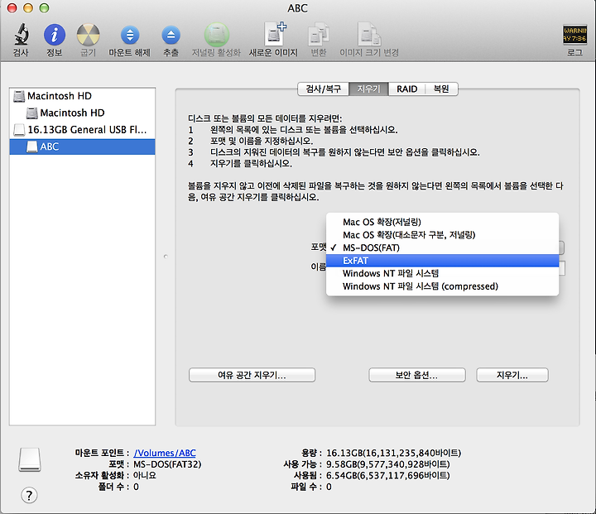Screen dimensions: 596x514
Task: Click the 6.54GB(6,537,117,696바이트) used value
Action: (x=387, y=475)
